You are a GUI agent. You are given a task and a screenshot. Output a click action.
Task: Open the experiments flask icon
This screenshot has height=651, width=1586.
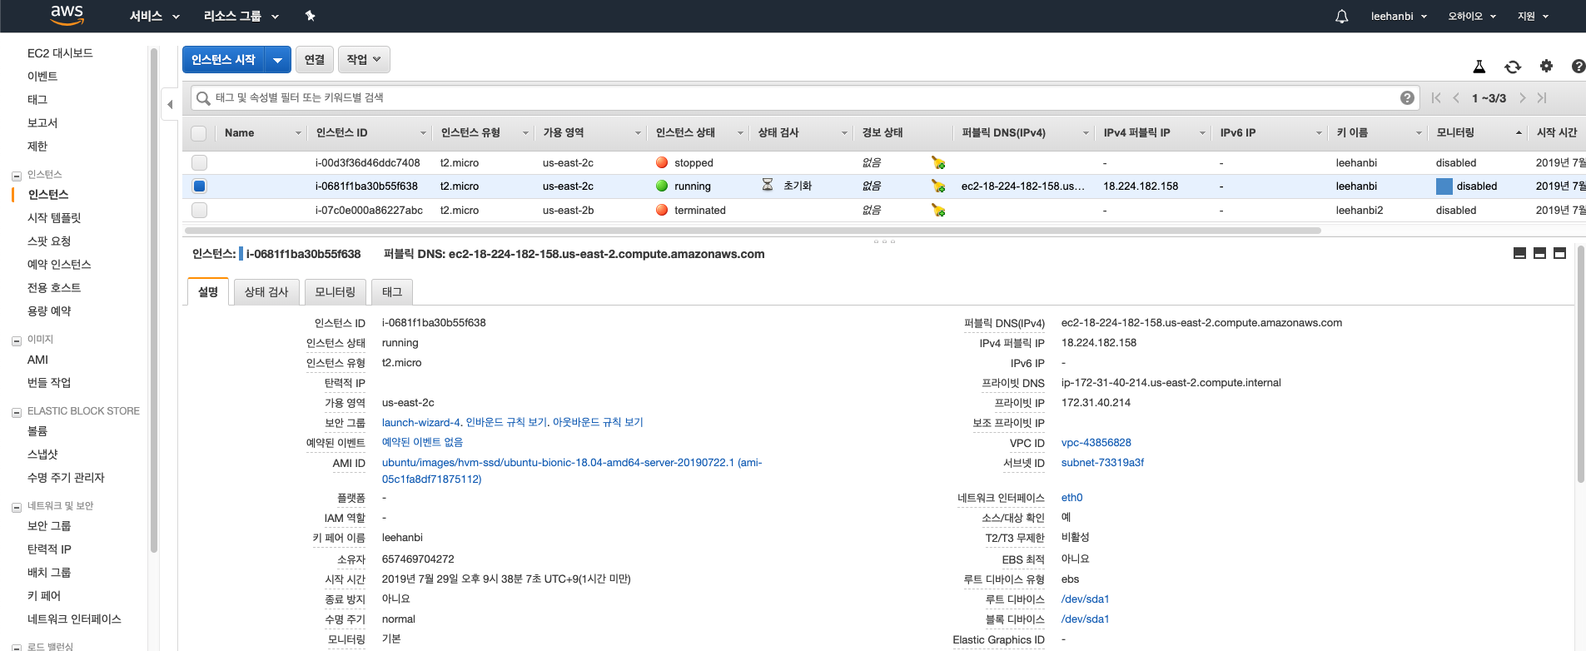pyautogui.click(x=1479, y=67)
